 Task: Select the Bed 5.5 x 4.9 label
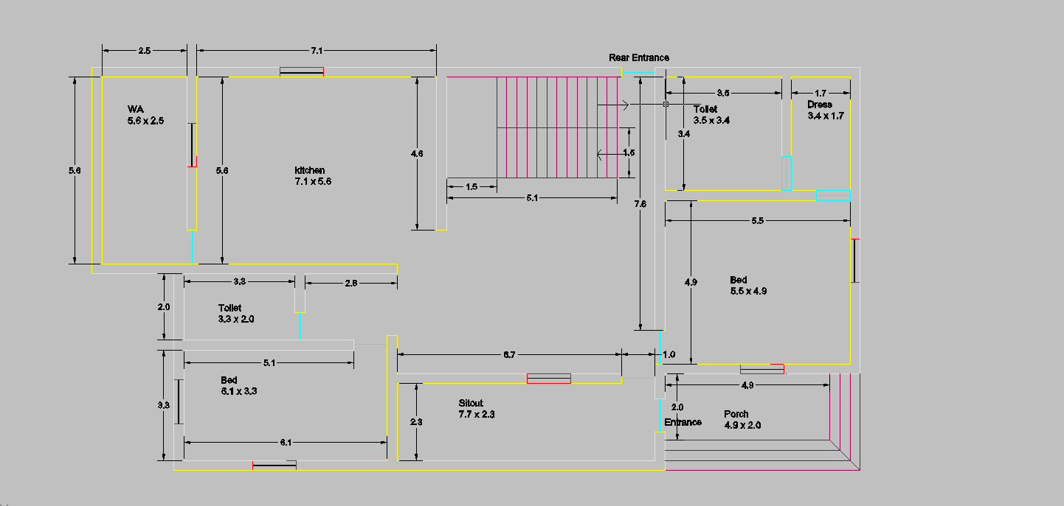[748, 286]
